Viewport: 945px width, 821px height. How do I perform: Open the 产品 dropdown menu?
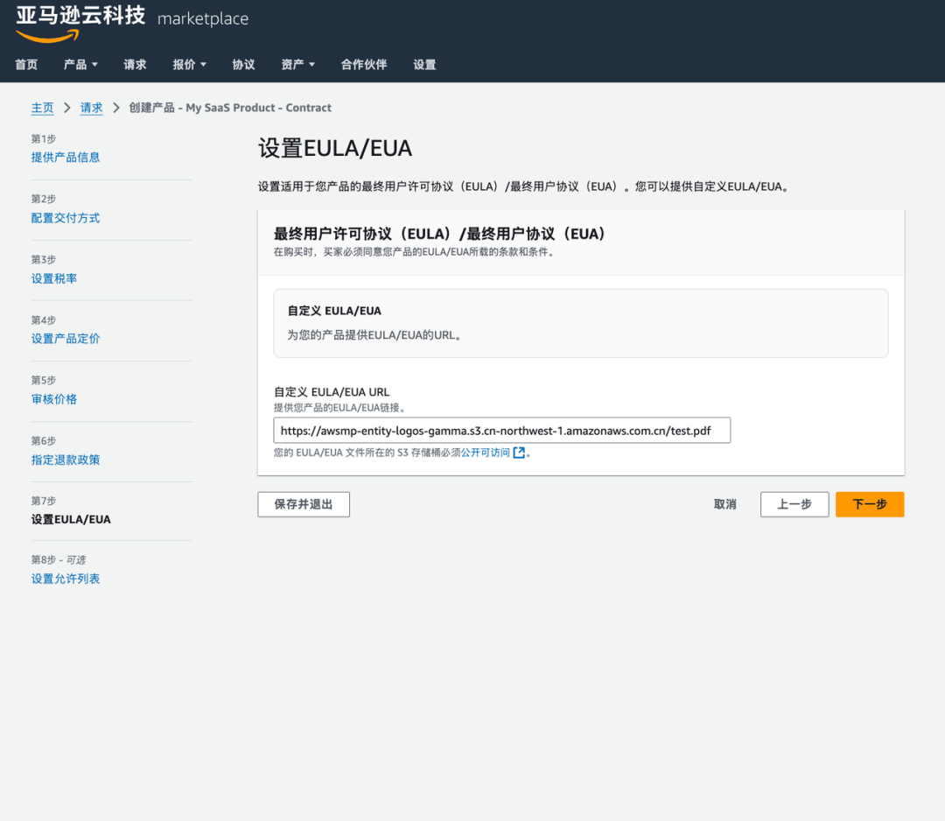tap(80, 64)
